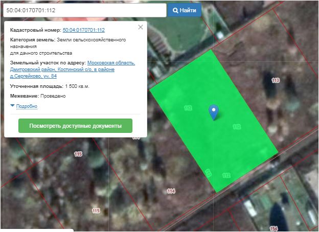The height and width of the screenshot is (232, 319).
Task: Open the Московская область address link
Action: click(x=111, y=63)
